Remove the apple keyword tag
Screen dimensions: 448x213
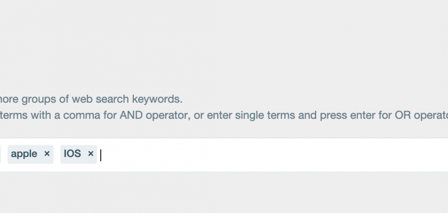click(x=47, y=154)
